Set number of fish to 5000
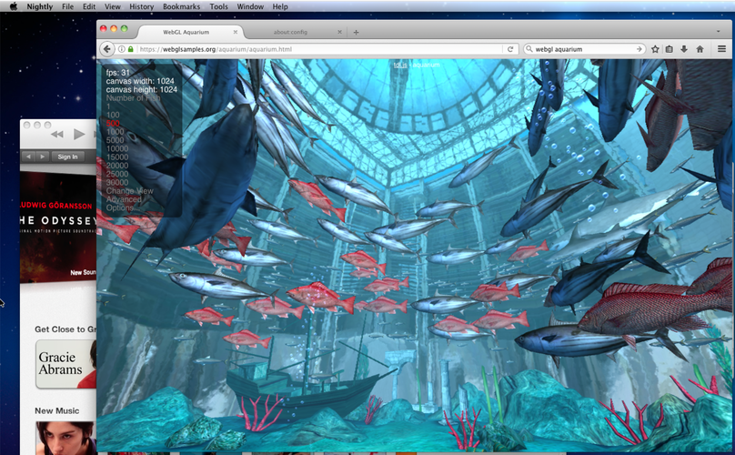Image resolution: width=735 pixels, height=455 pixels. pos(115,140)
